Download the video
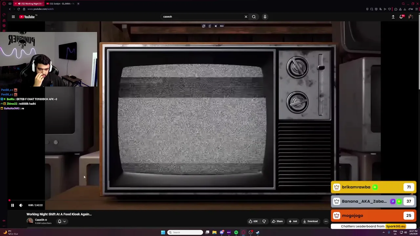 tap(310, 221)
